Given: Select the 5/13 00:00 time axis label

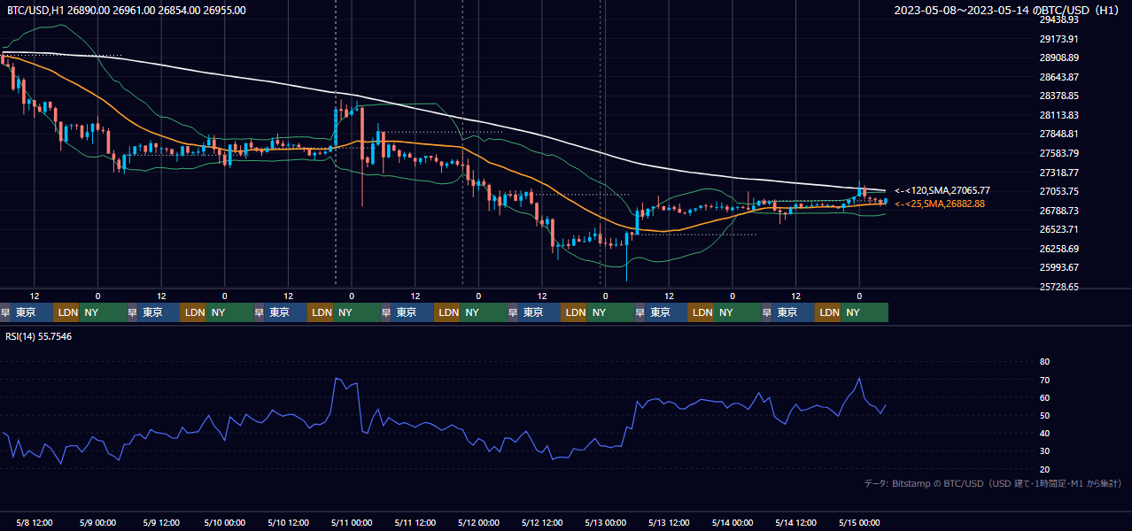Looking at the screenshot, I should pos(606,522).
